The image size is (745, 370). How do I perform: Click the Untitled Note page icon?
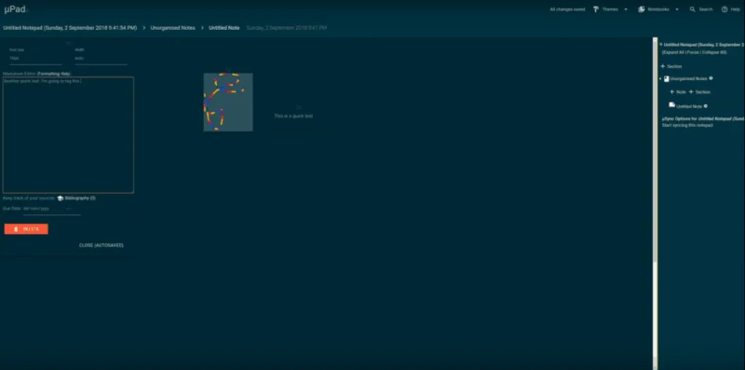(671, 105)
